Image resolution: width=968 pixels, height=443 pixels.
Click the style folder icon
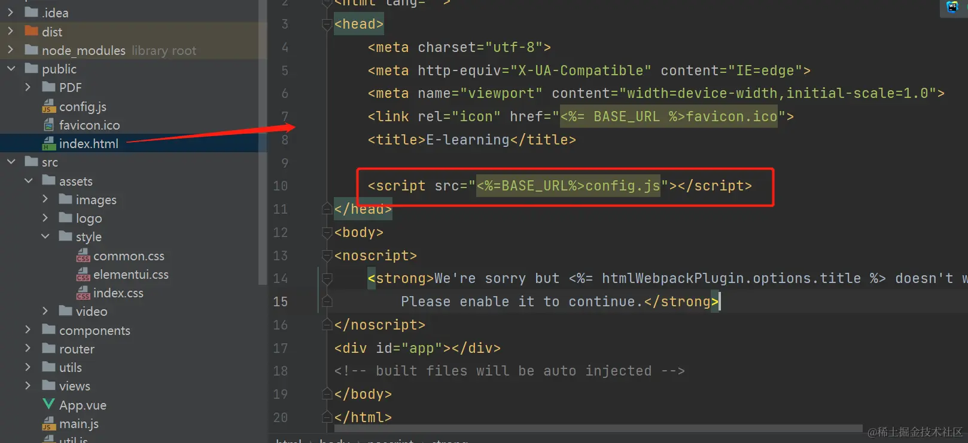coord(66,236)
